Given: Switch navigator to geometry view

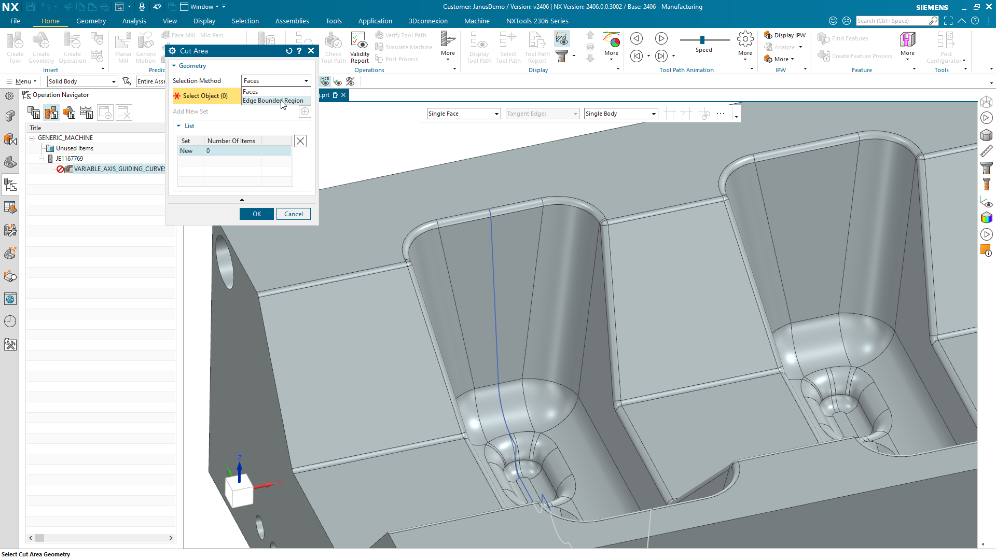Looking at the screenshot, I should click(69, 113).
